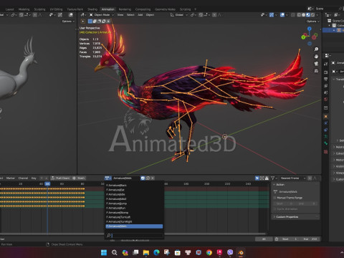Open the Object properties tab (orange square)
Image resolution: width=344 pixels, height=258 pixels.
pos(326,116)
